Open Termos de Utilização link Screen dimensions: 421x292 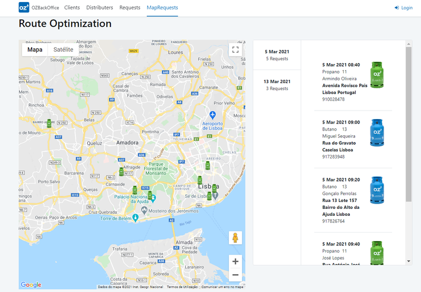[182, 287]
